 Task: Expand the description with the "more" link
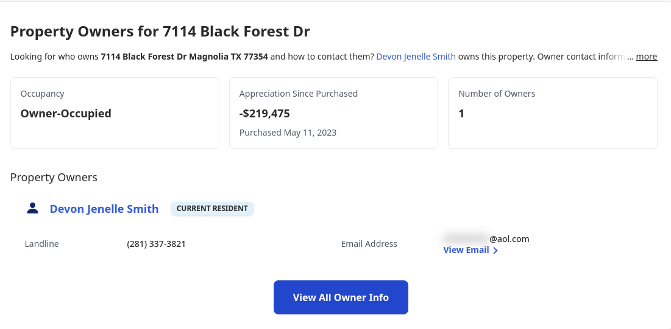pos(646,57)
